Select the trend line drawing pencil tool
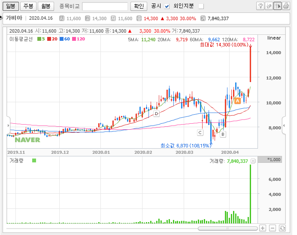 tap(269, 6)
